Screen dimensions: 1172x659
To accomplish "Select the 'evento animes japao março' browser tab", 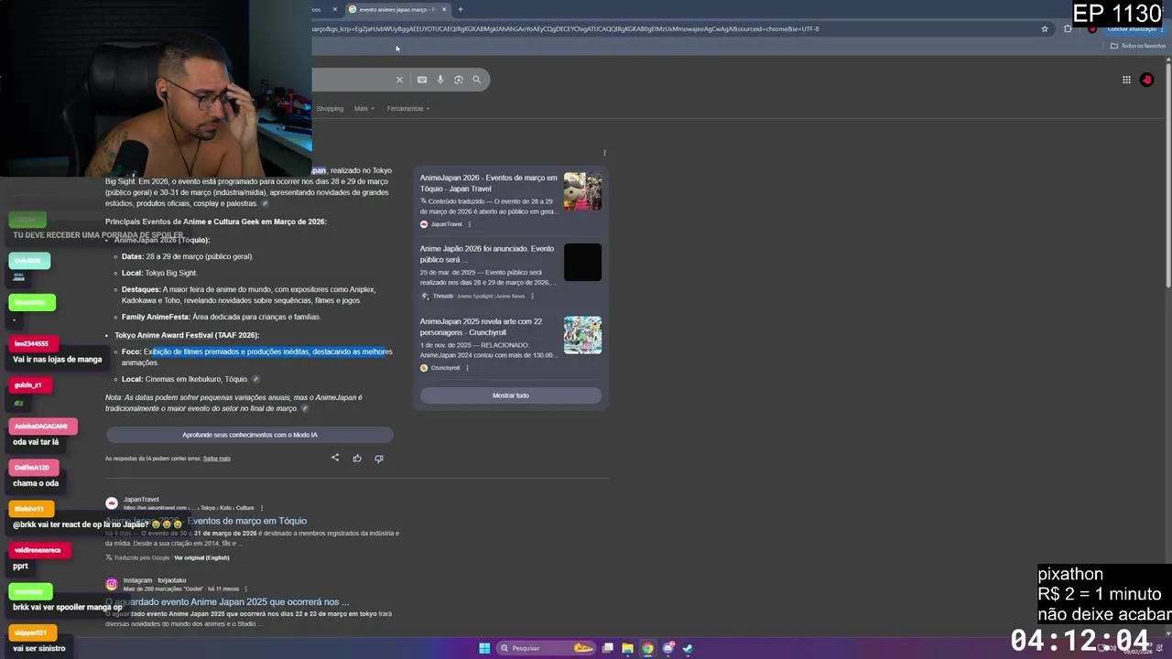I will coord(397,9).
